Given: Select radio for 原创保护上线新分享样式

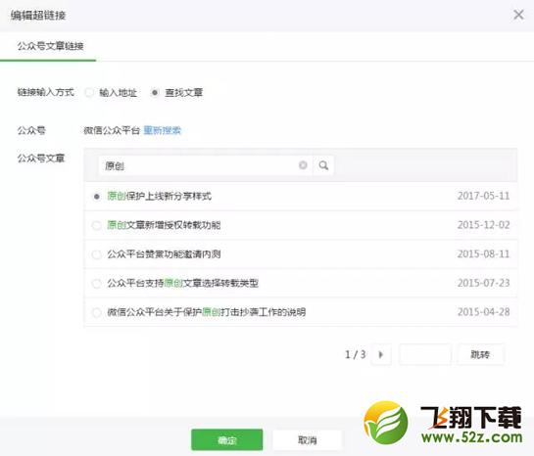Looking at the screenshot, I should point(97,197).
